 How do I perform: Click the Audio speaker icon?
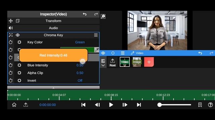point(11,28)
